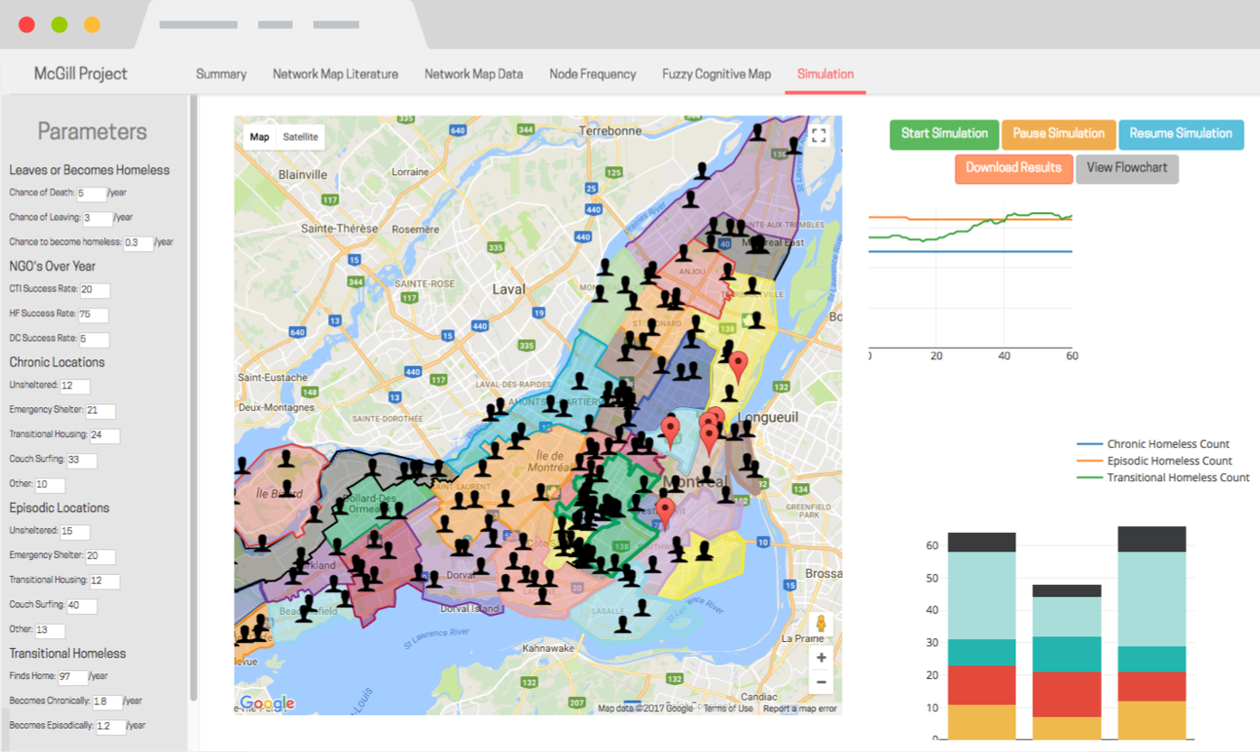Click the Pause Simulation button
Viewport: 1260px width, 752px height.
coord(1059,134)
